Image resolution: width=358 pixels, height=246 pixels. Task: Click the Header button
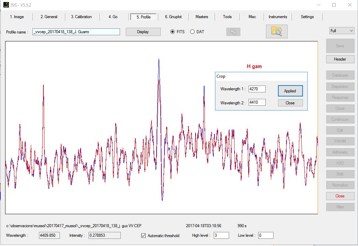pos(340,59)
